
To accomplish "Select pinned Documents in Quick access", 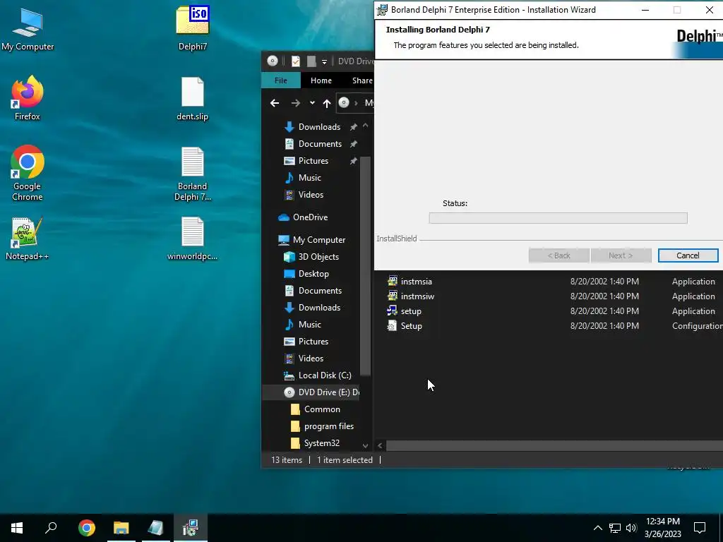I will coord(318,144).
